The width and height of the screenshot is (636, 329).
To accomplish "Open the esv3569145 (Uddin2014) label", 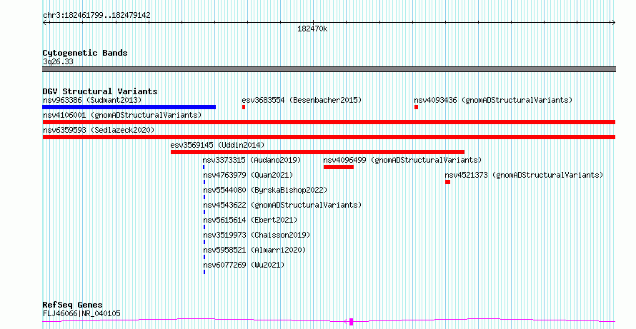I will [x=217, y=145].
